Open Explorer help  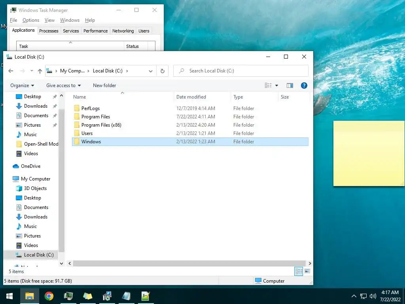[x=304, y=85]
